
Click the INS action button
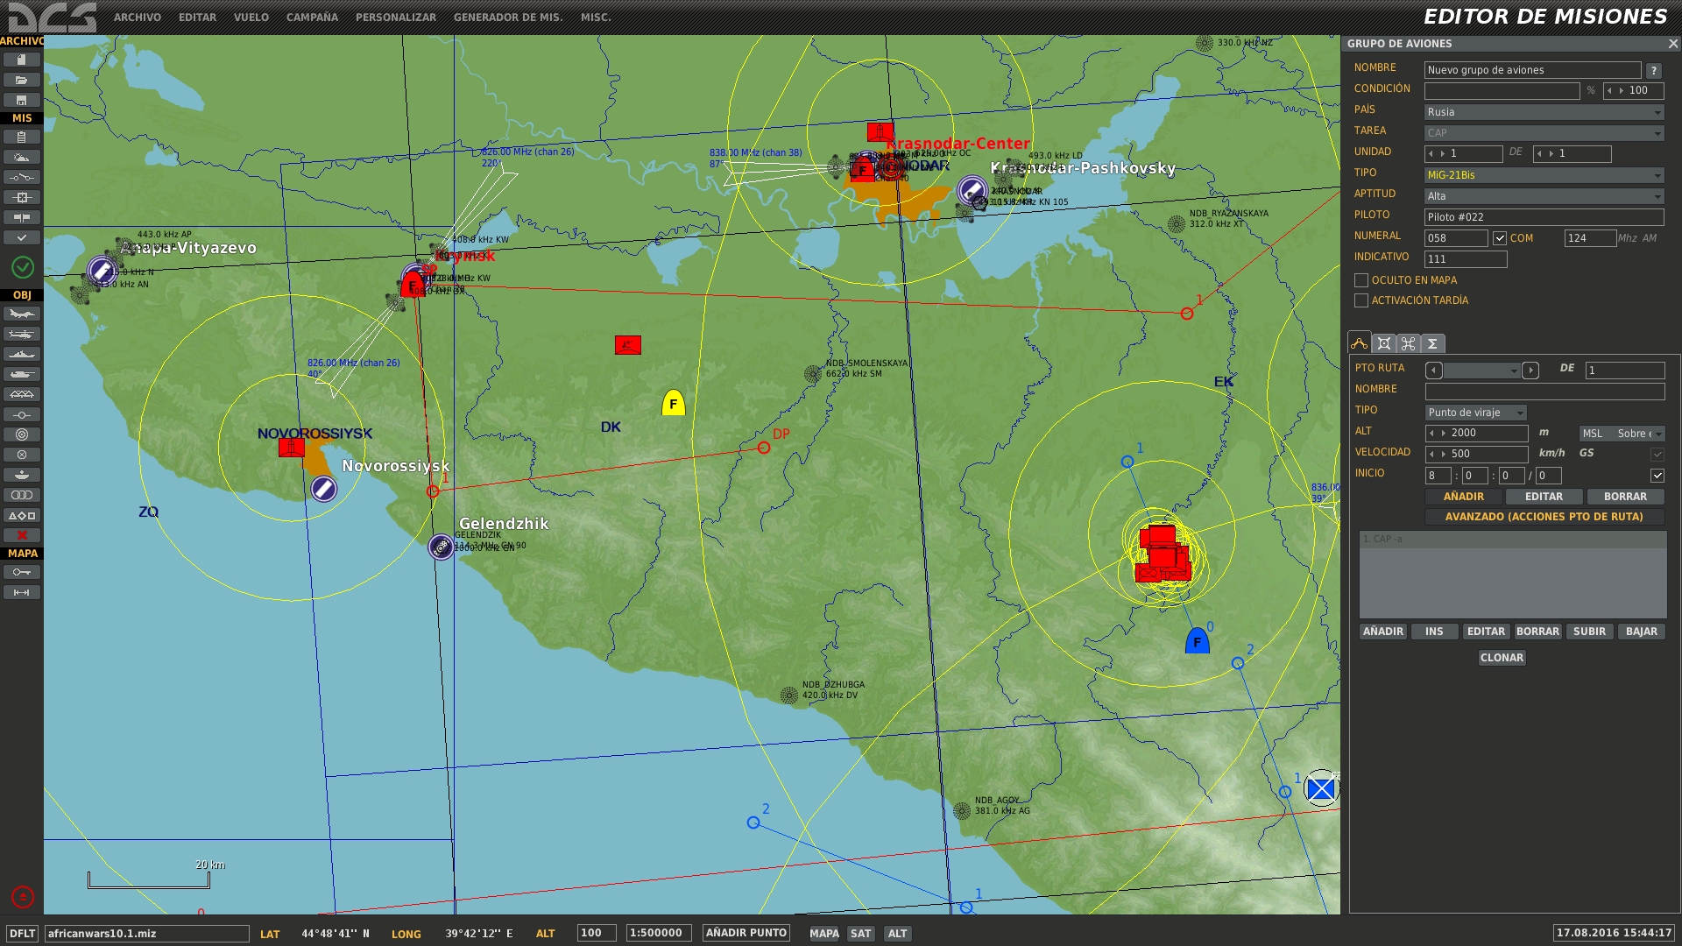[x=1434, y=632]
